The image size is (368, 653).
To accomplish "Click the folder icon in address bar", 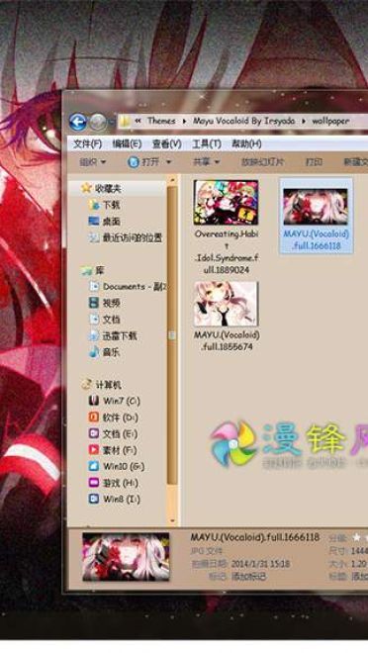I will pyautogui.click(x=124, y=122).
